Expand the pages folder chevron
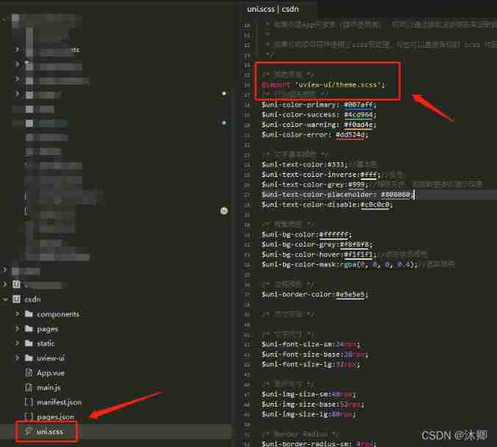Viewport: 497px width, 447px height. tap(17, 329)
